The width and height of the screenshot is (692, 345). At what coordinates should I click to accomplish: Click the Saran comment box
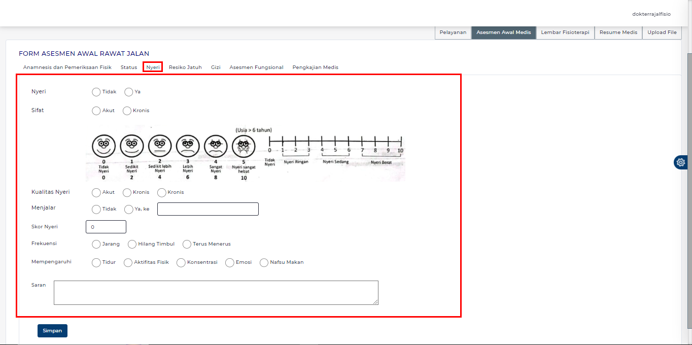coord(216,293)
